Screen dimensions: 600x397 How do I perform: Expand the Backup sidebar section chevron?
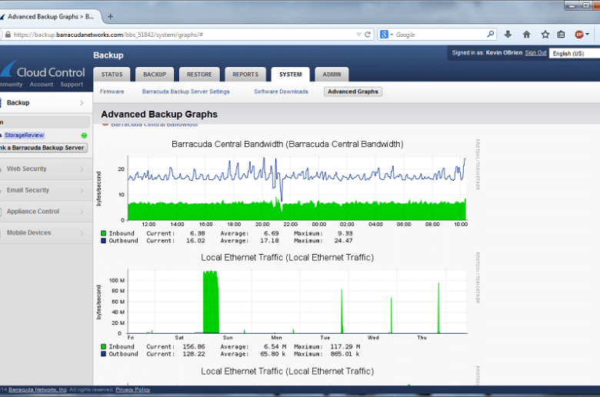click(82, 102)
